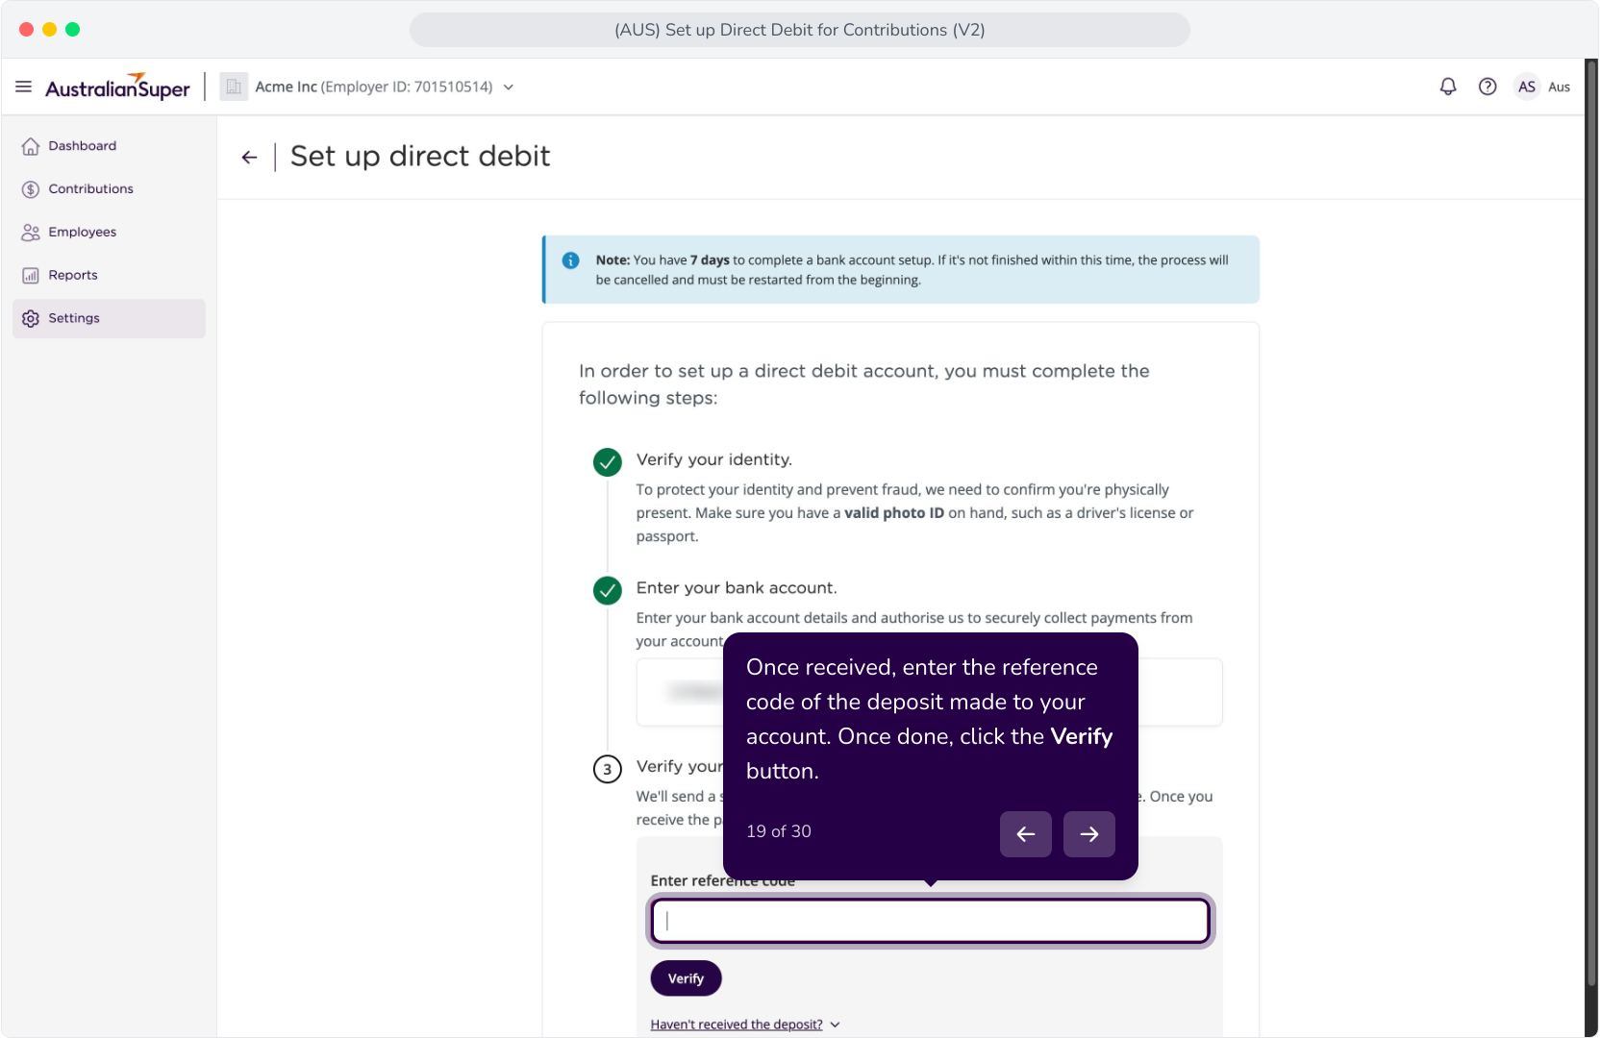Focus the reference code input field
Viewport: 1600px width, 1038px height.
(x=931, y=921)
